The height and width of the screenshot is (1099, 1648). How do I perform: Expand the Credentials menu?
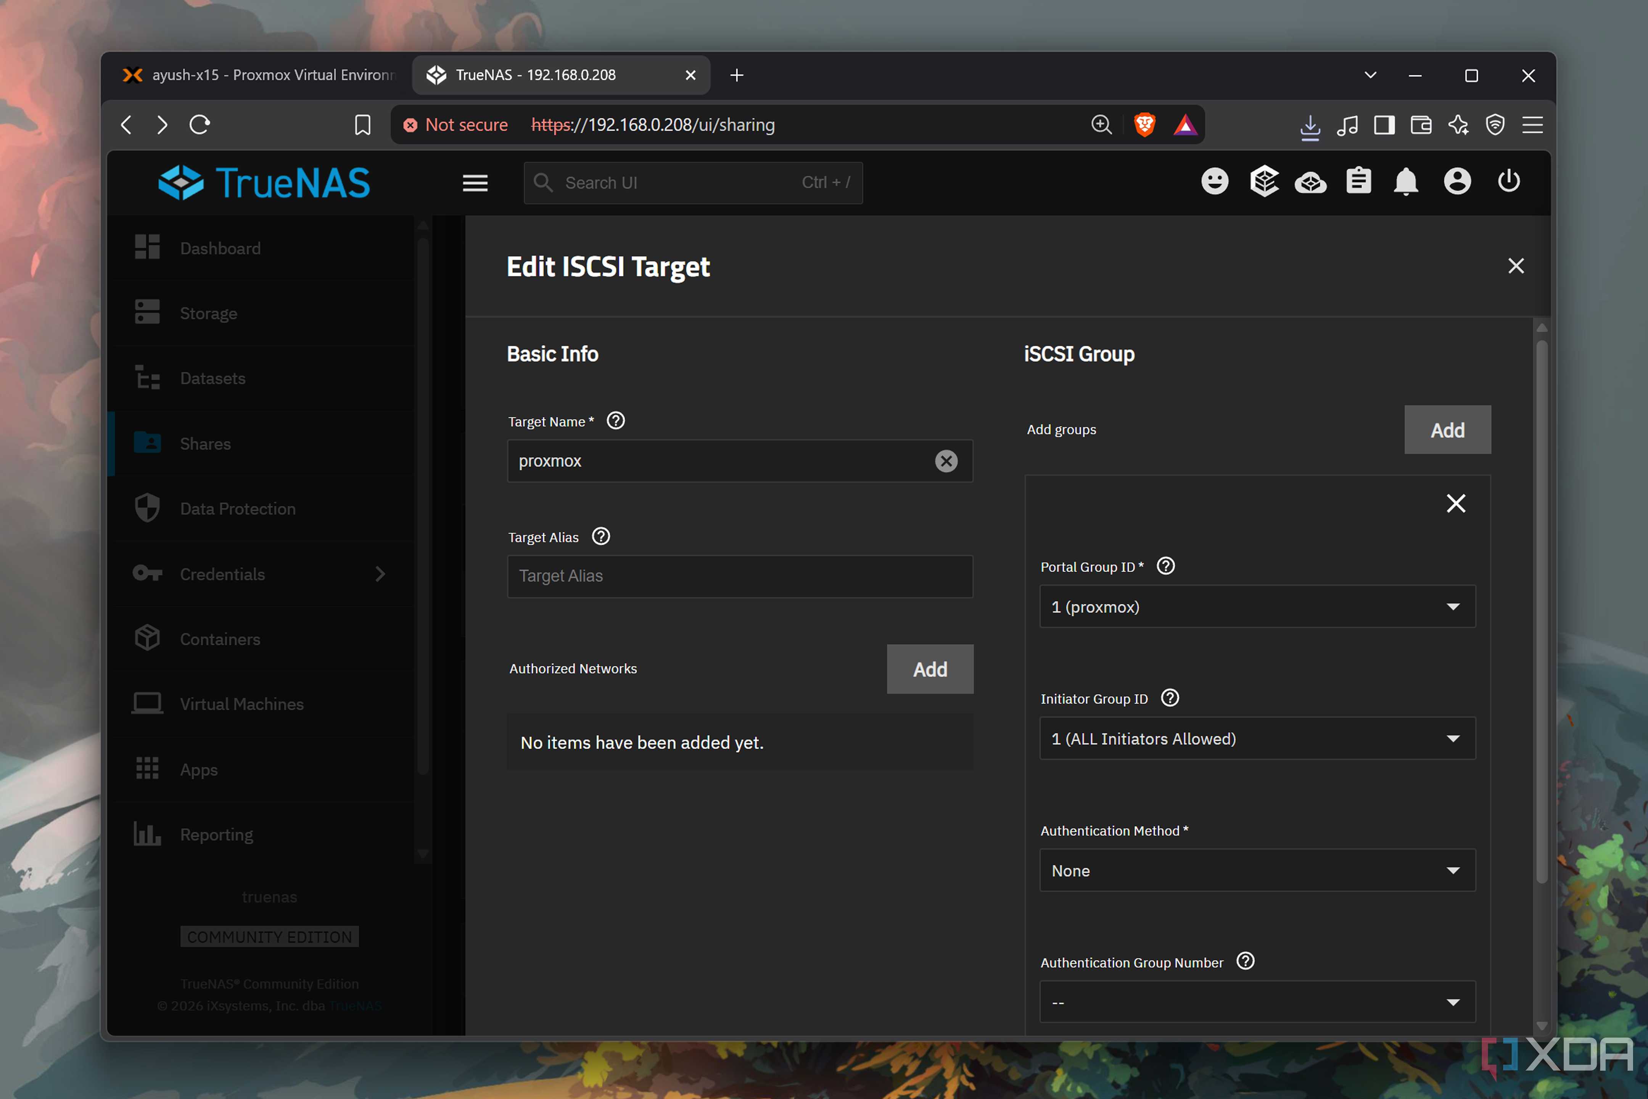pos(261,574)
